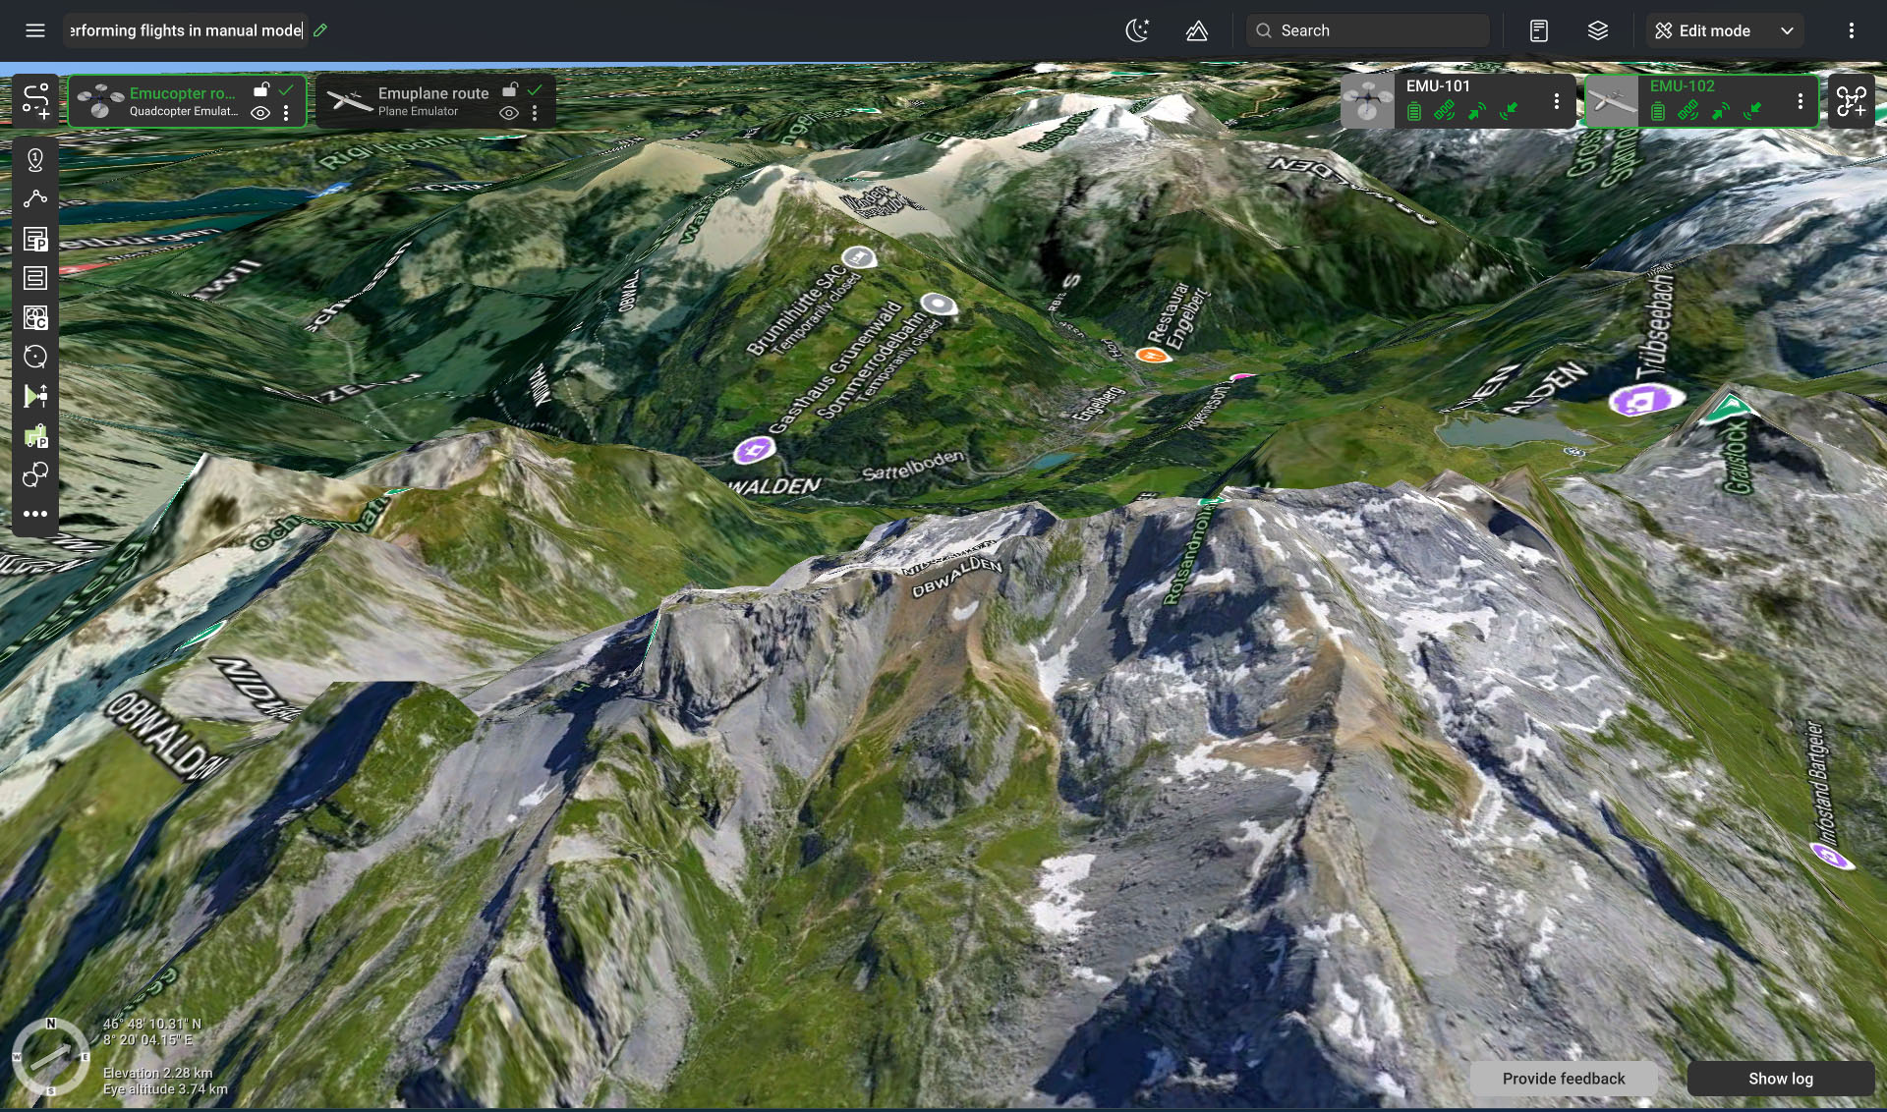The image size is (1887, 1112).
Task: Click EMU-101 battery status icon
Action: pos(1413,112)
